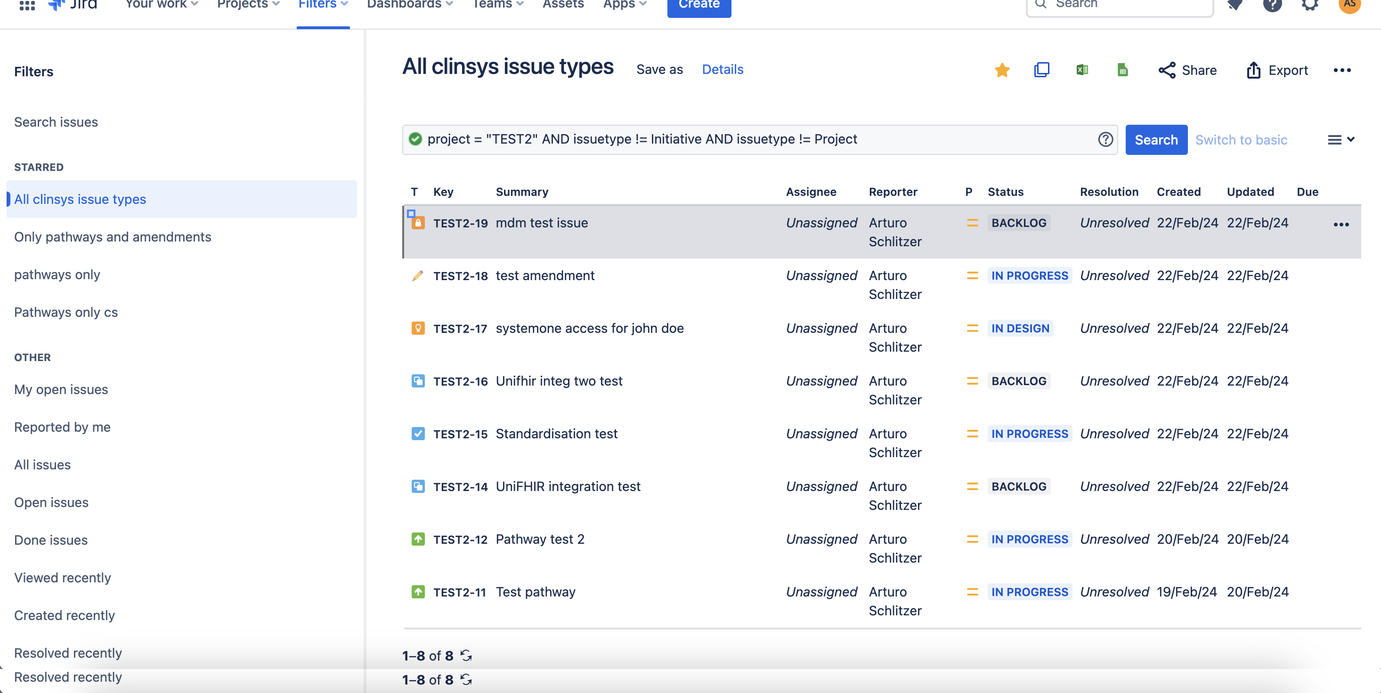Click the medium priority icon for TEST2-12
1381x693 pixels.
(972, 539)
